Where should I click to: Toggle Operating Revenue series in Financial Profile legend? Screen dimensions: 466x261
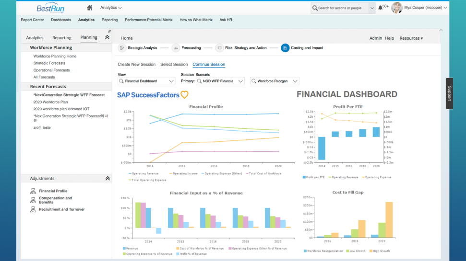[x=143, y=173]
